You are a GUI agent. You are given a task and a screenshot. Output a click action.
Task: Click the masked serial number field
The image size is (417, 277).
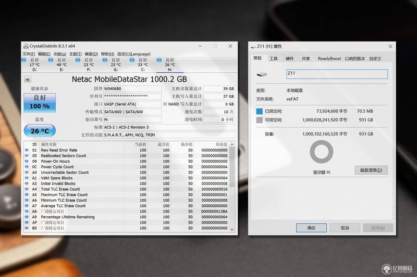[132, 96]
